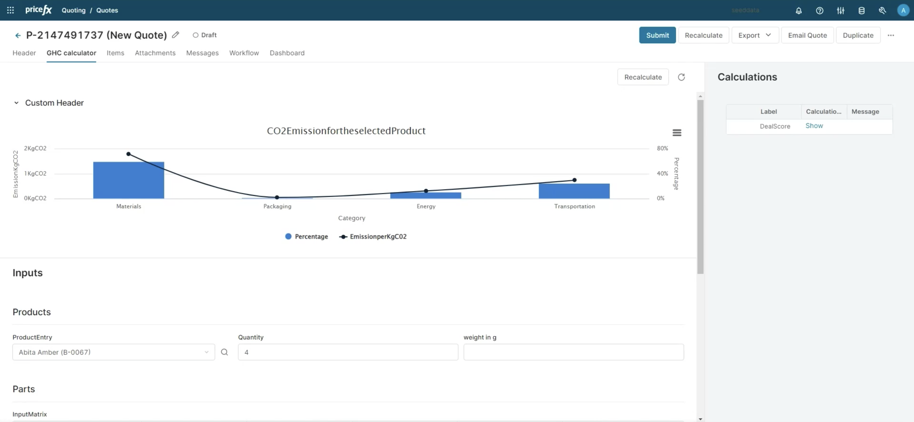
Task: Click the DealScore Show link
Action: [x=814, y=126]
